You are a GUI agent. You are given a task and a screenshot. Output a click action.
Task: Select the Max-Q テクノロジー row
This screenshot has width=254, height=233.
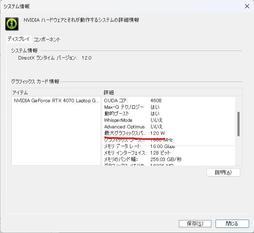[x=169, y=107]
